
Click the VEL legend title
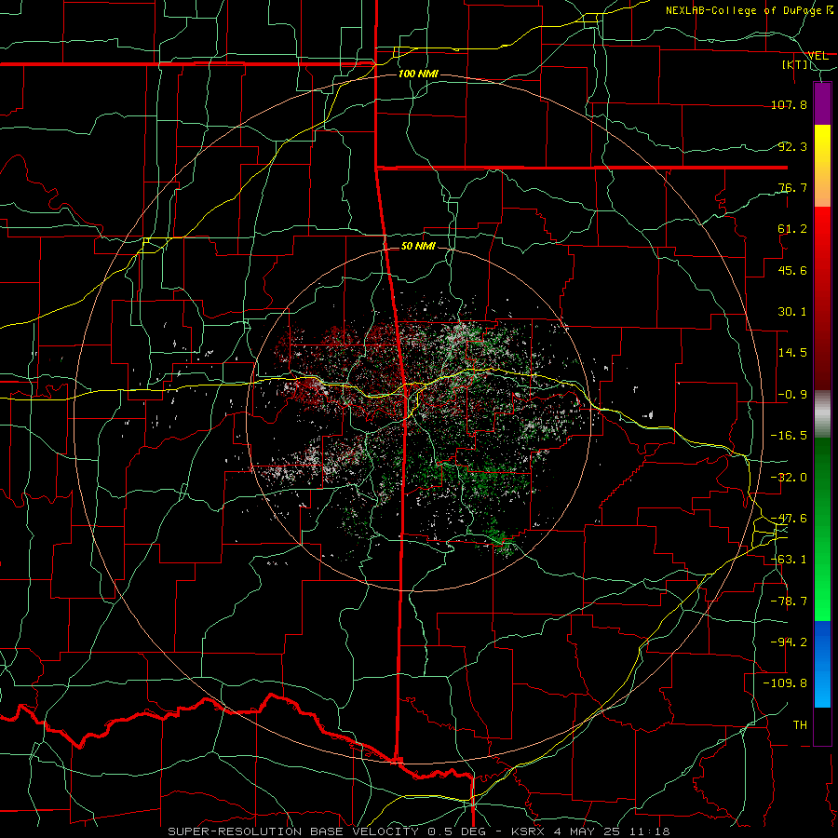(818, 56)
